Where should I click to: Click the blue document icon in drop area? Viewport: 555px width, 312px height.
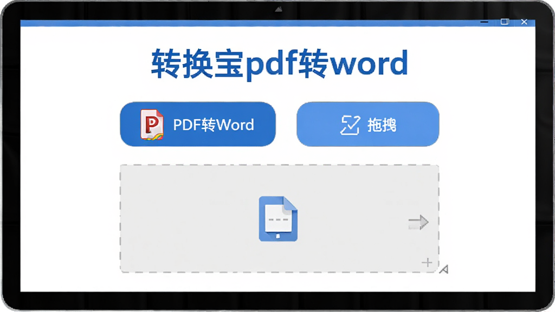pyautogui.click(x=278, y=219)
